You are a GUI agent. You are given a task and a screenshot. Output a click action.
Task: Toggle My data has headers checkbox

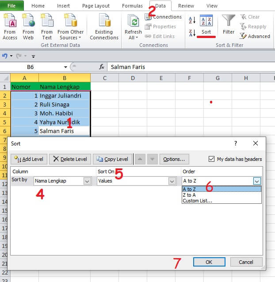(211, 159)
